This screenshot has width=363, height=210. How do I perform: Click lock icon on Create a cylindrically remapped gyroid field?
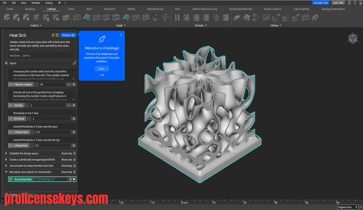coord(74,160)
